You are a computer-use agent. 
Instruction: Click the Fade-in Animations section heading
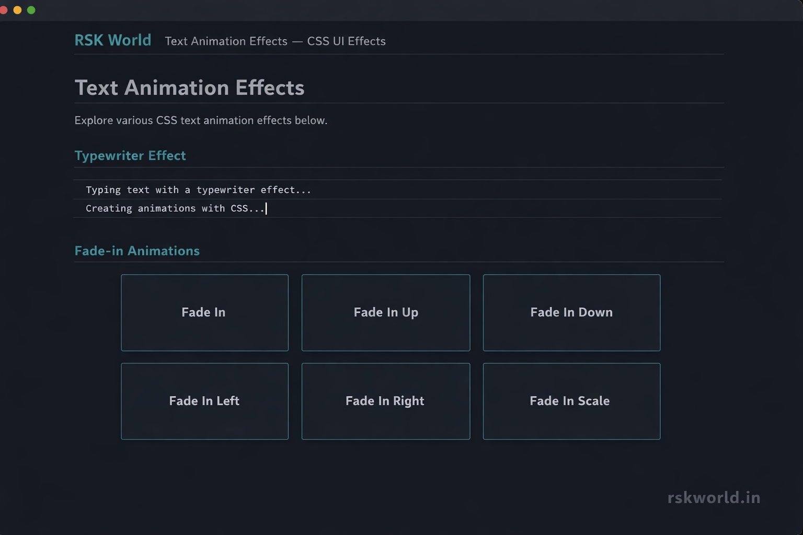137,251
